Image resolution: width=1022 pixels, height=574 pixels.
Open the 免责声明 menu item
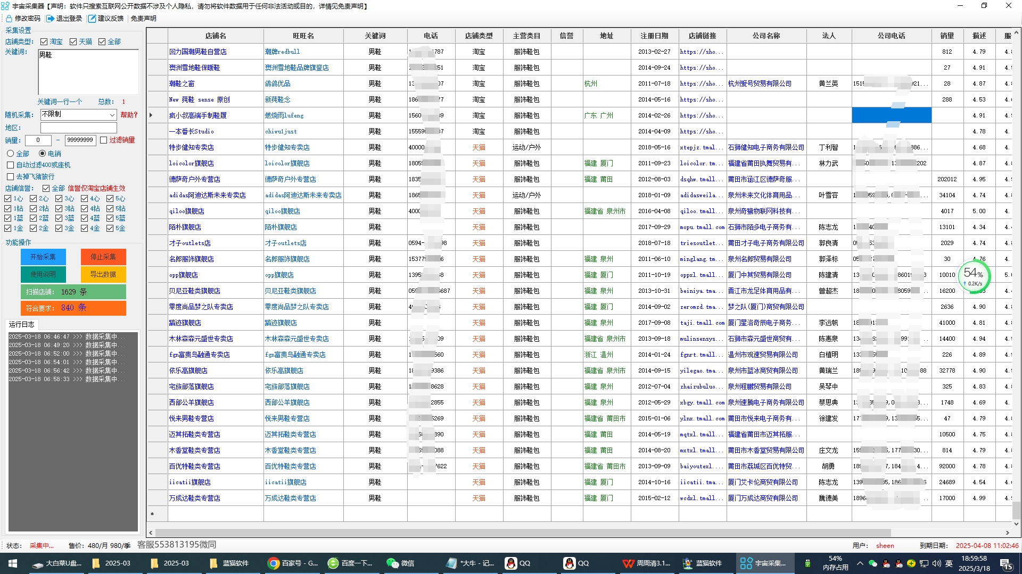pyautogui.click(x=144, y=19)
